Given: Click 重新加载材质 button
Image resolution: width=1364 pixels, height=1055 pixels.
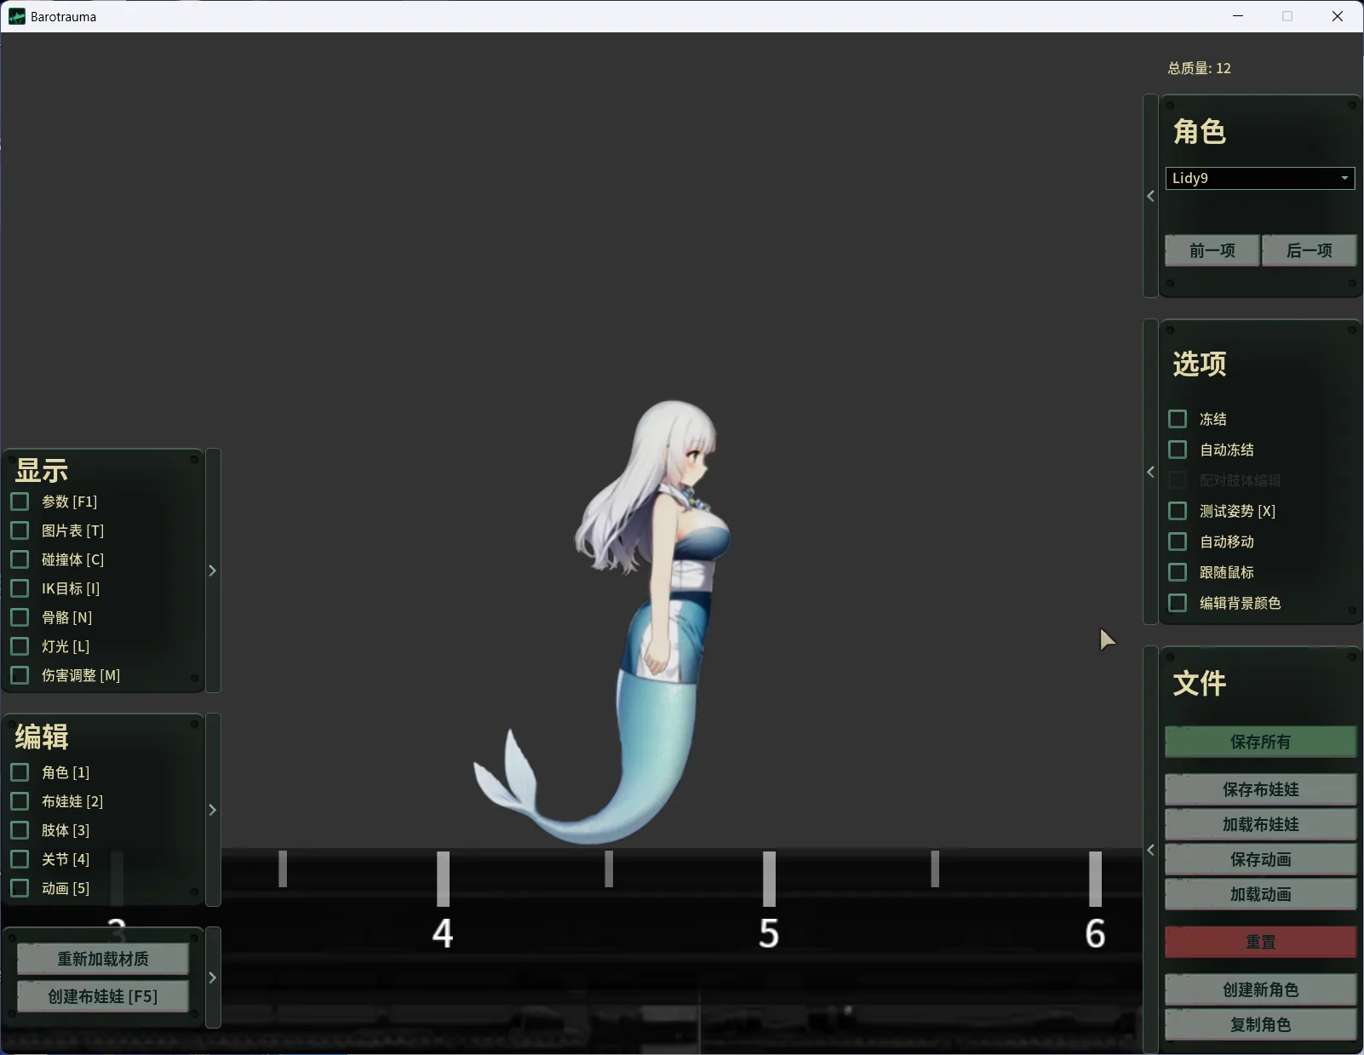Looking at the screenshot, I should click(103, 959).
